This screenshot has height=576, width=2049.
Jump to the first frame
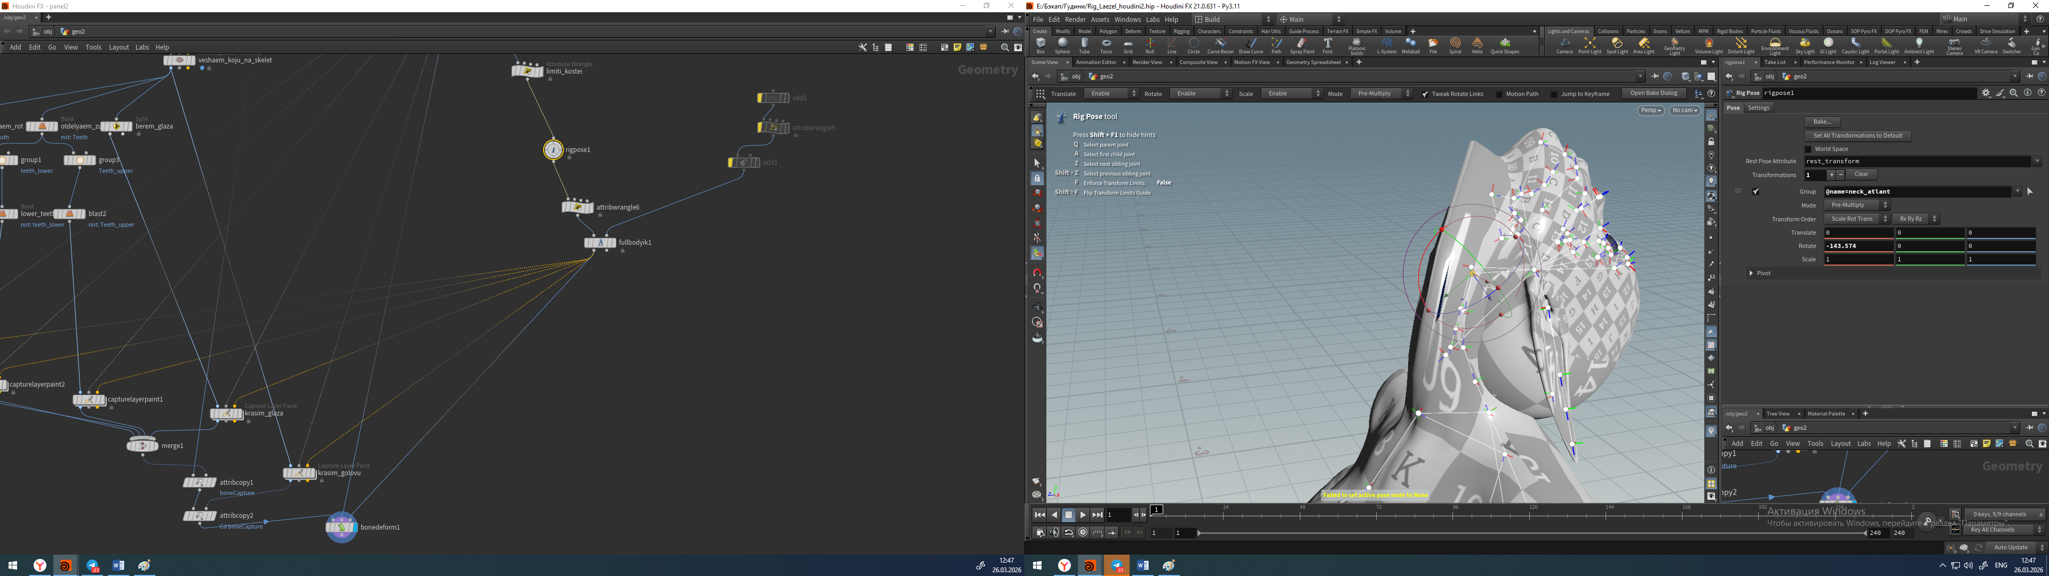[x=1039, y=515]
